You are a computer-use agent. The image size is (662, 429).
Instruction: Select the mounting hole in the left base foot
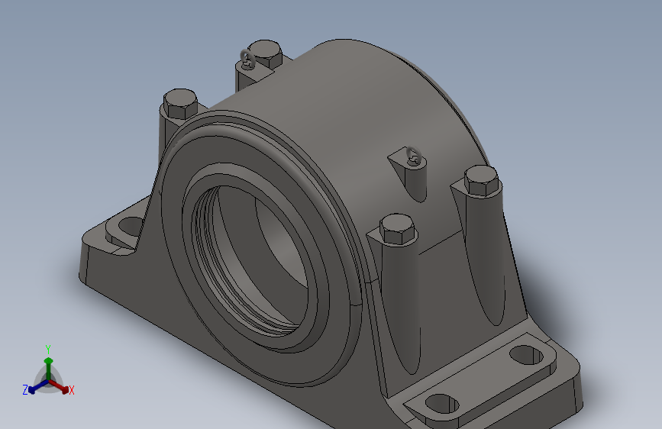click(130, 227)
